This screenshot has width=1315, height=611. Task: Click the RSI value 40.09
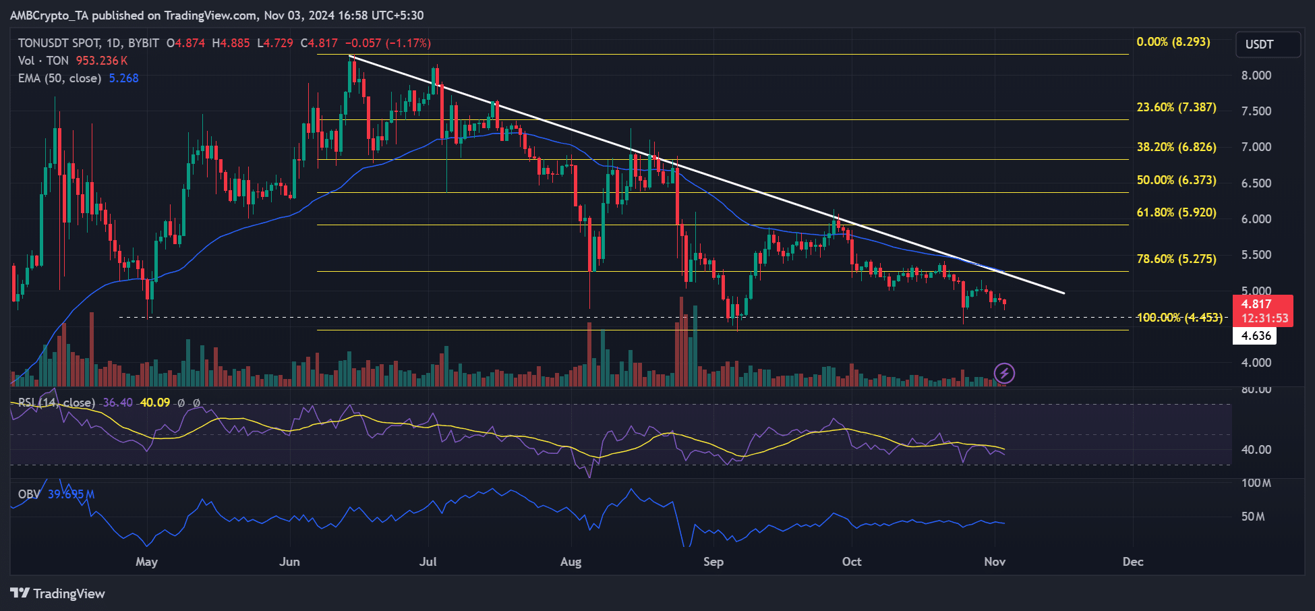tap(154, 403)
